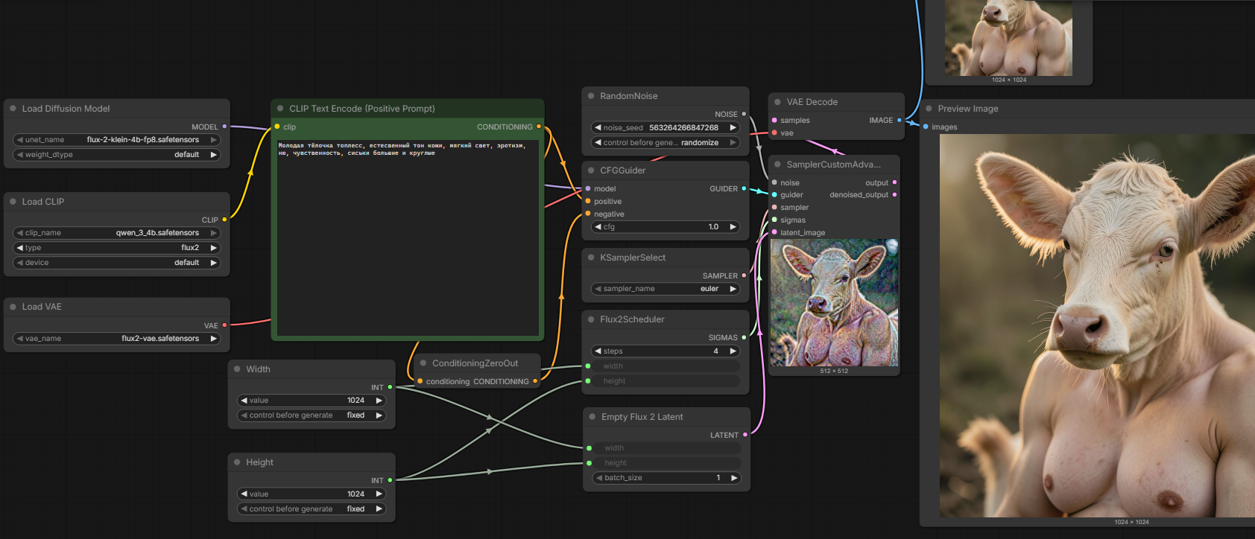Collapse the Flux2Scheduler node

pos(591,319)
